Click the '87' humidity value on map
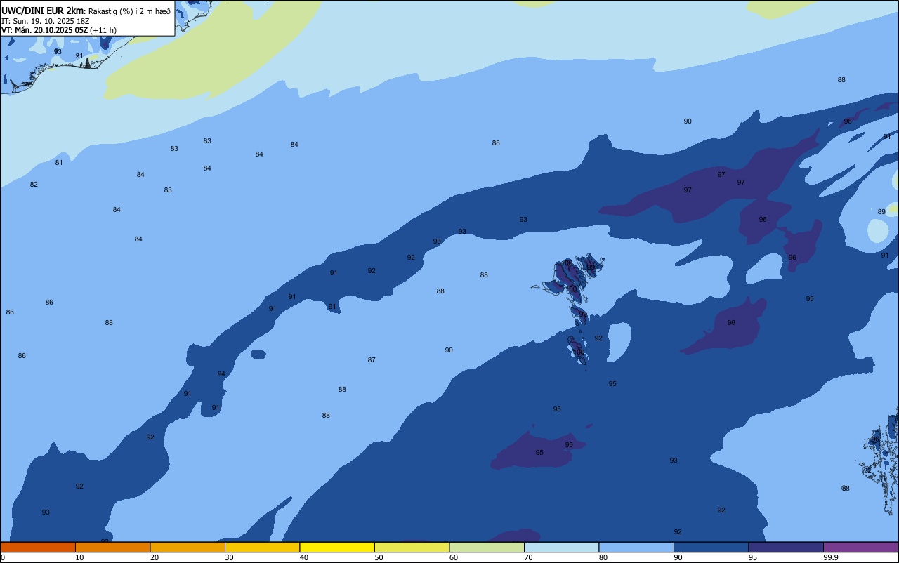Viewport: 899px width, 563px height. click(x=372, y=359)
